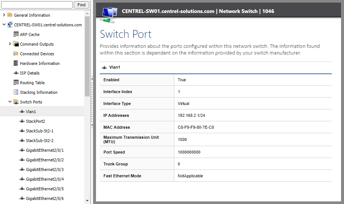Click the StackPort2 port icon

click(22, 121)
